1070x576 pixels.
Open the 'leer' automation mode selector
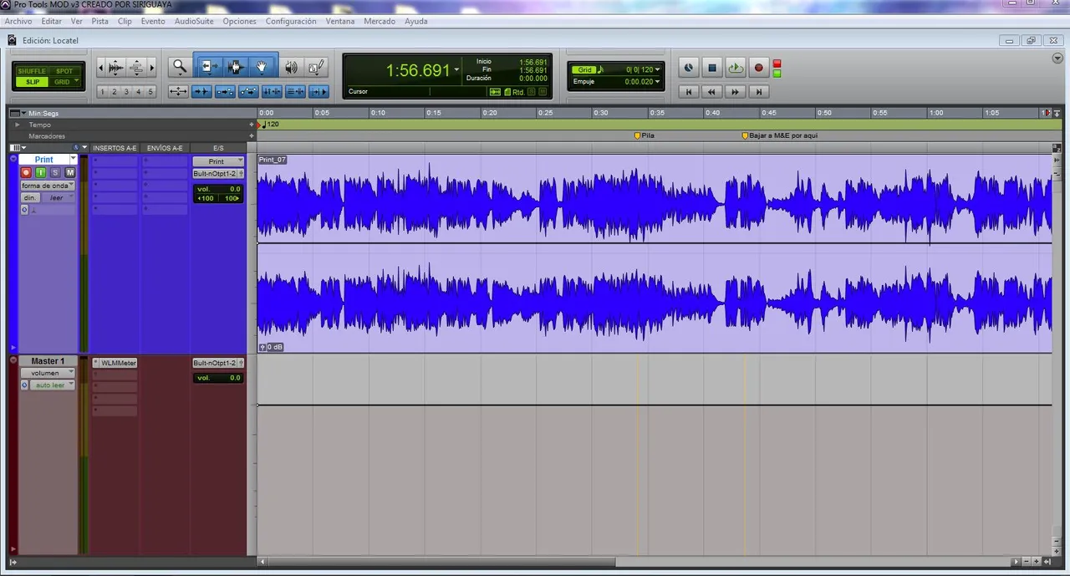(59, 198)
